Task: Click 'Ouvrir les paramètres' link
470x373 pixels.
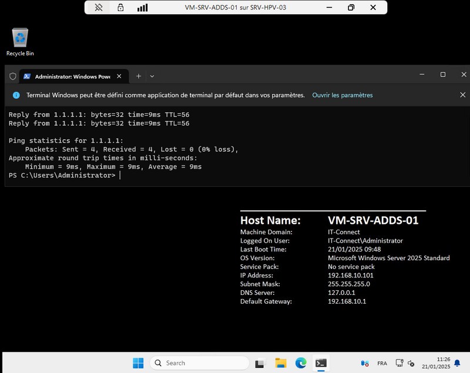Action: click(342, 95)
